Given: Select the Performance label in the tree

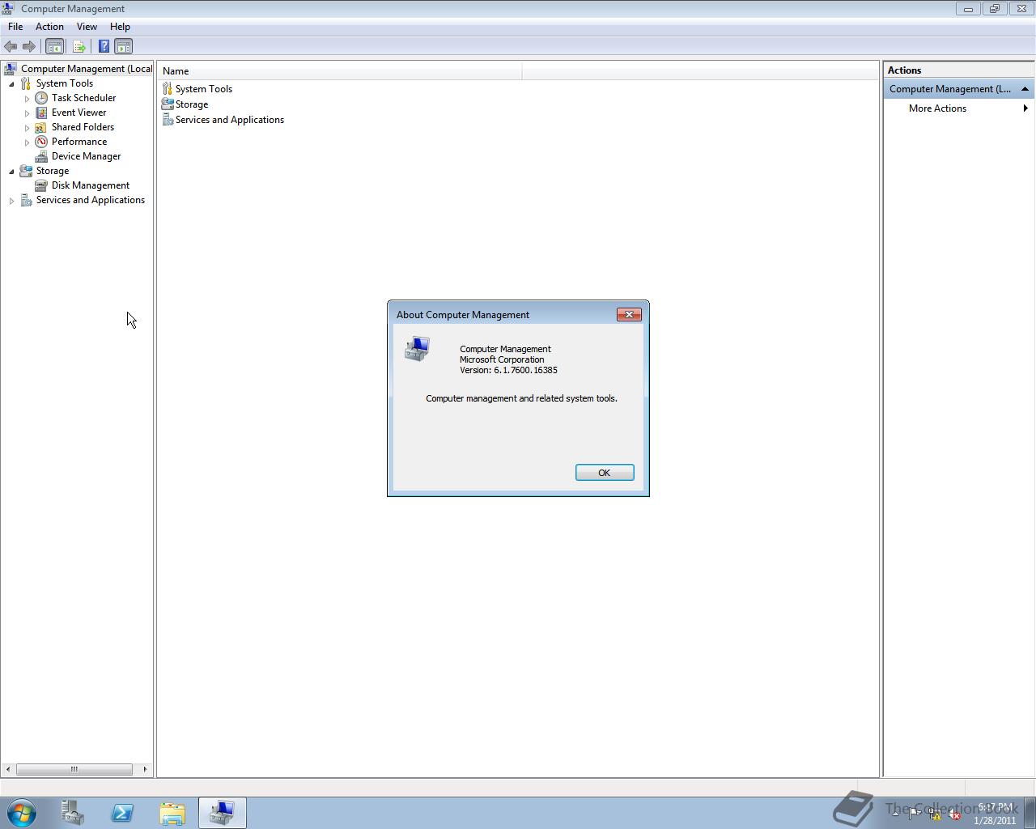Looking at the screenshot, I should 79,142.
